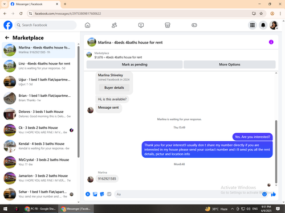Click the chat messages scrollbar

[276, 152]
